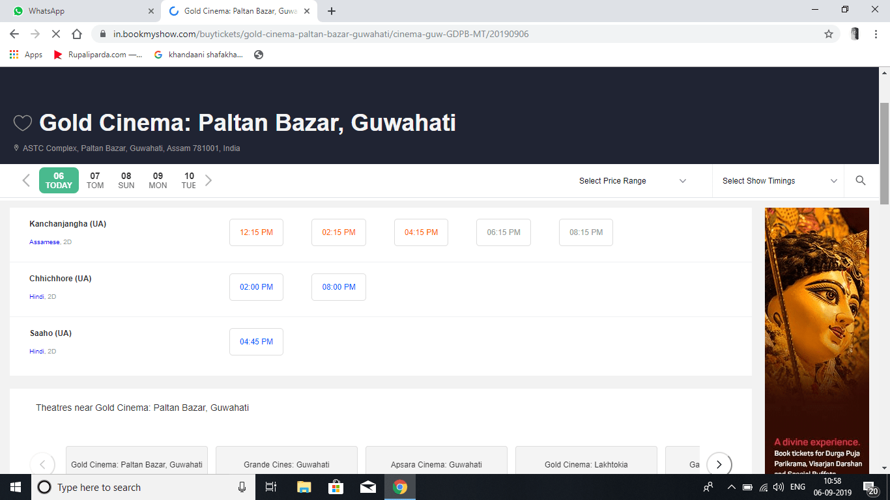Viewport: 890px width, 500px height.
Task: Close the Gold Cinema tab
Action: coord(307,11)
